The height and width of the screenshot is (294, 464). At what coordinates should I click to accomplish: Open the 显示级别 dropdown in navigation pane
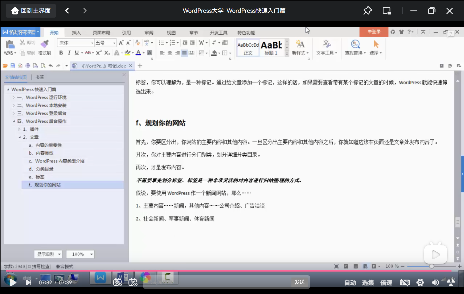pos(48,254)
